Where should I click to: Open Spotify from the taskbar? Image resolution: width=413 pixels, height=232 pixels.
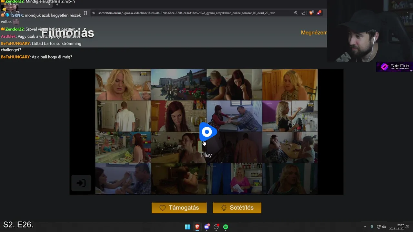point(226,227)
